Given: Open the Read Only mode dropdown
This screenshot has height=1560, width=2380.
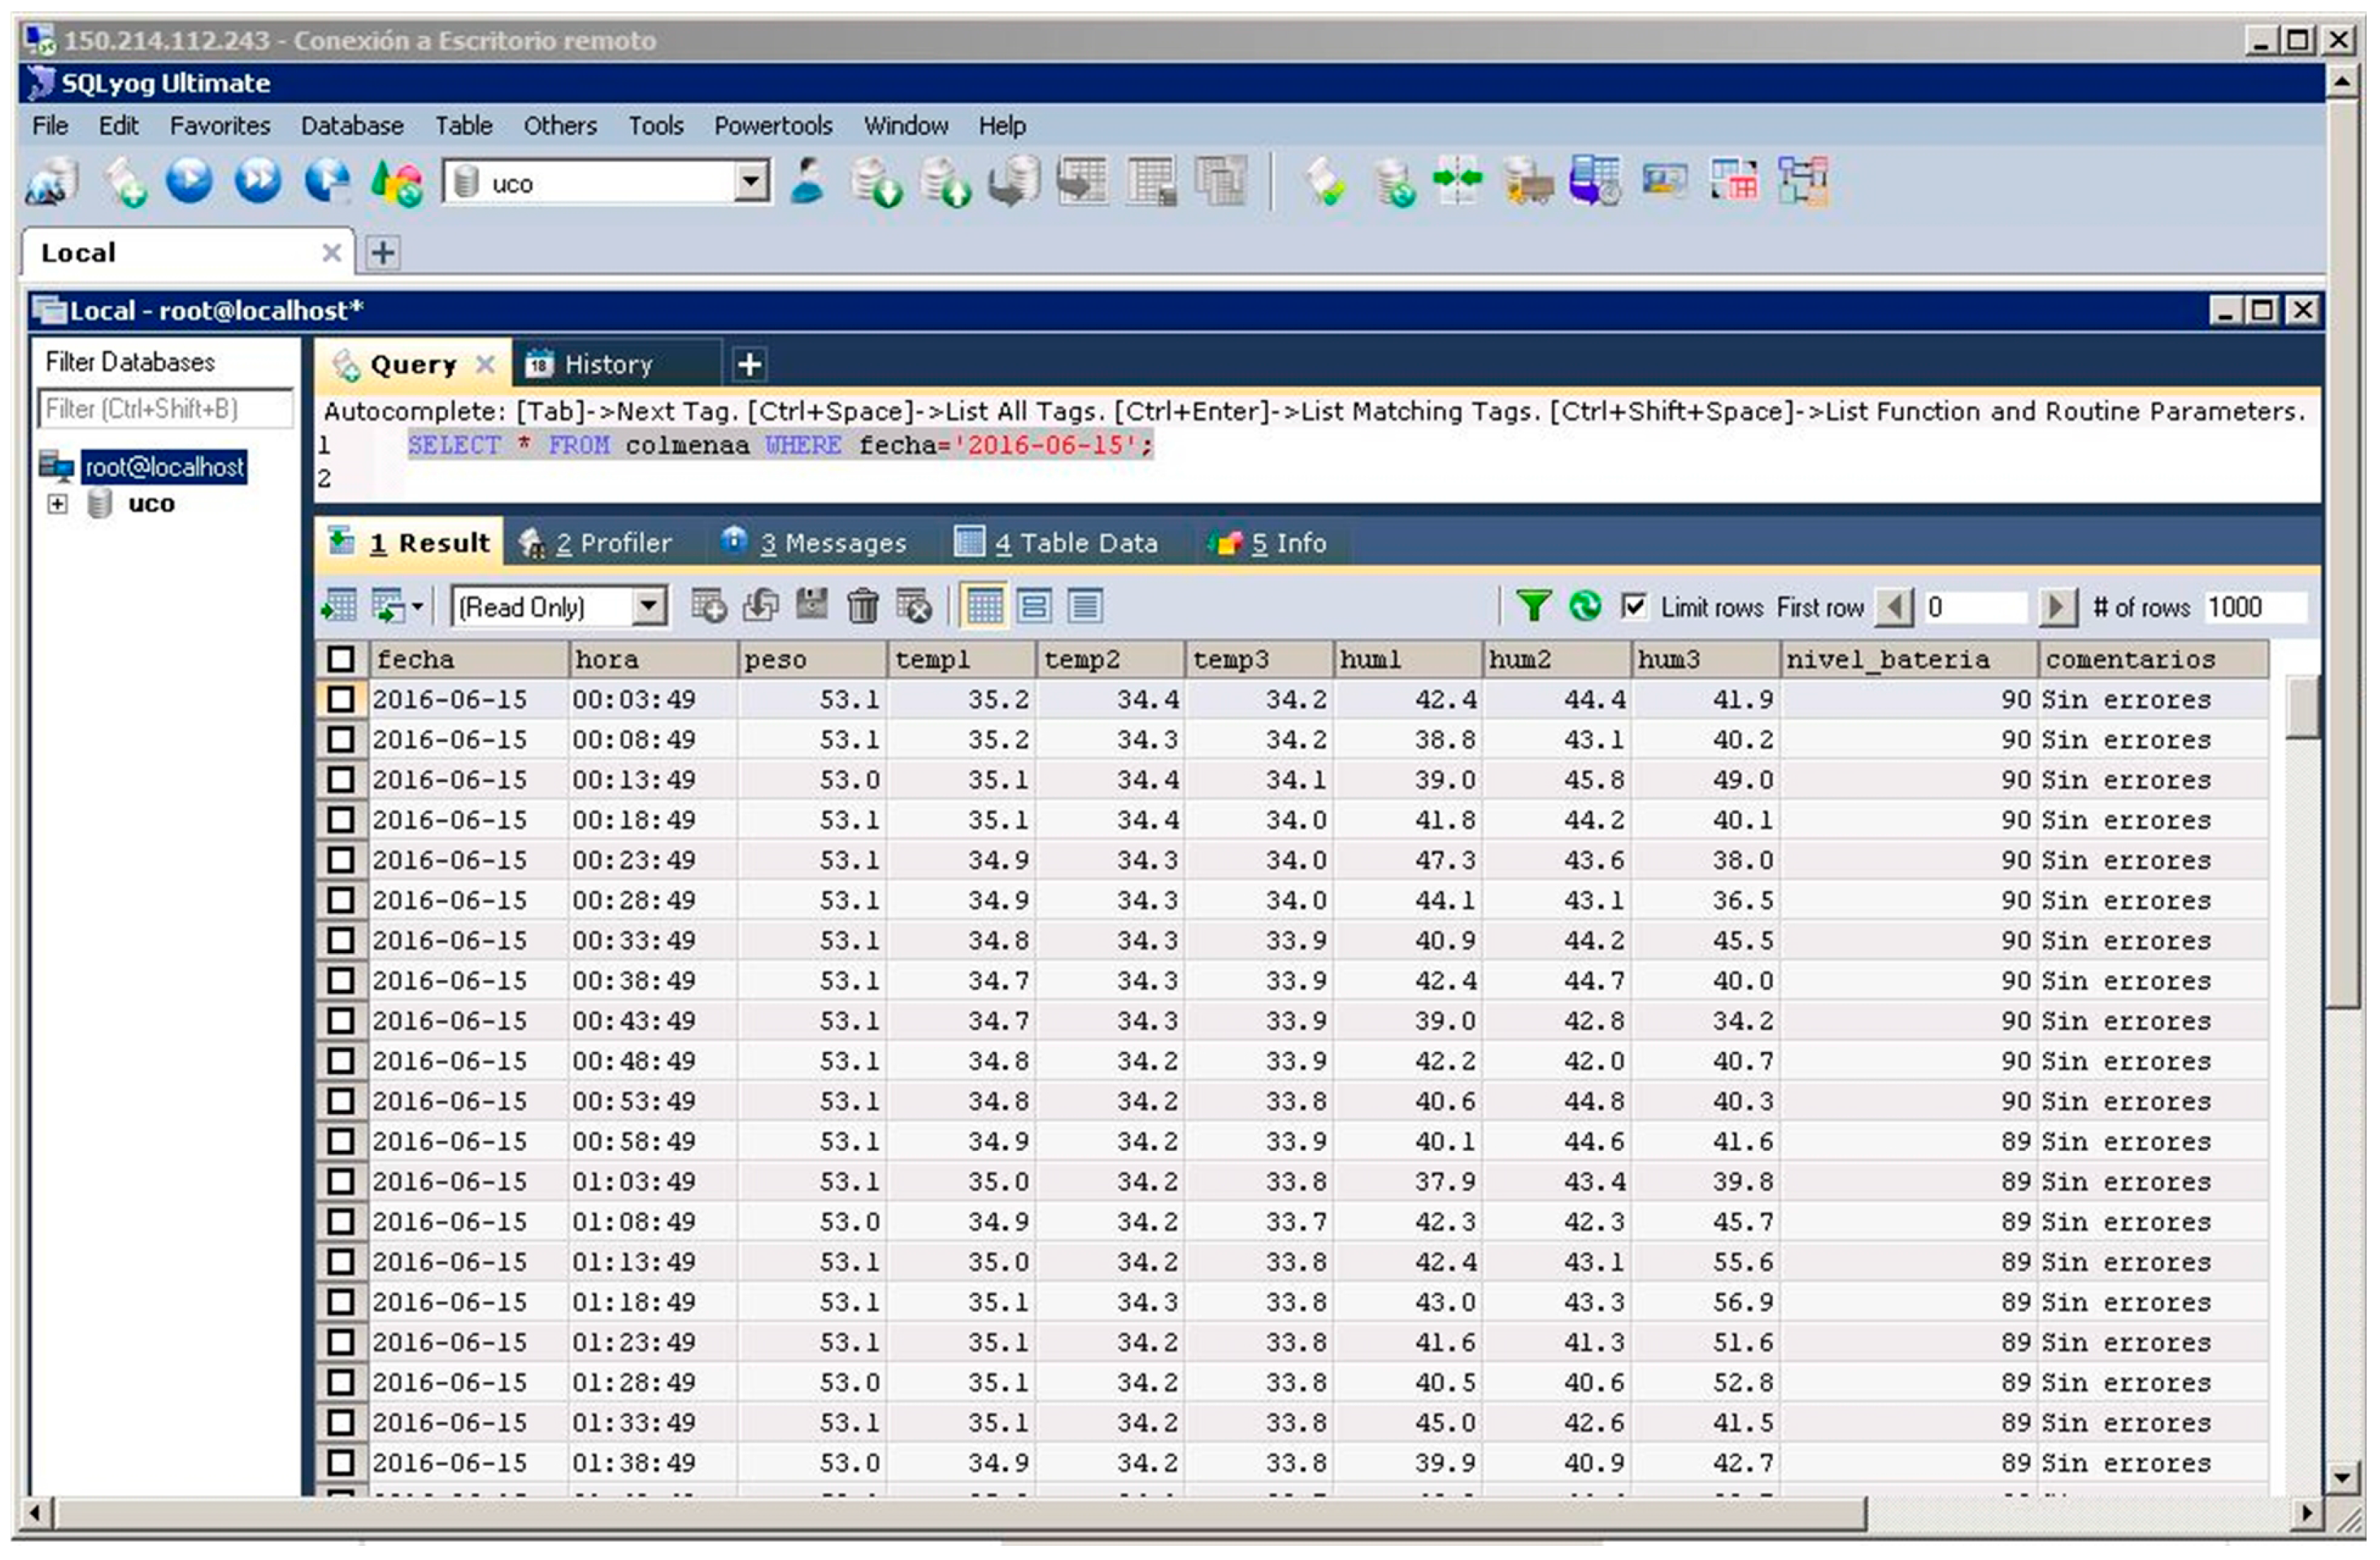Looking at the screenshot, I should tap(649, 607).
